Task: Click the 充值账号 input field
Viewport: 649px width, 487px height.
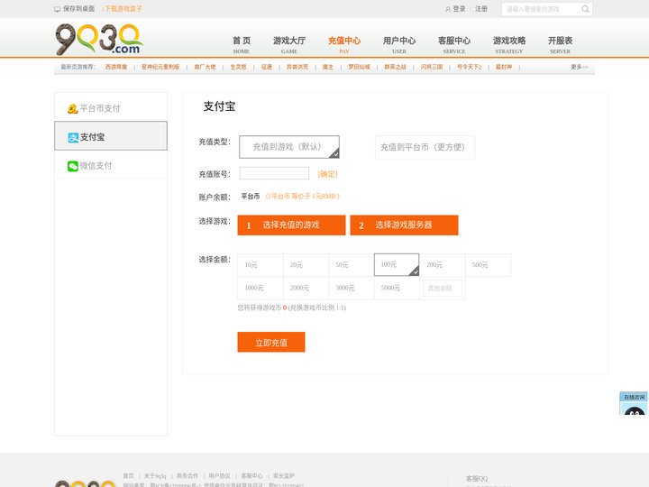Action: tap(274, 173)
